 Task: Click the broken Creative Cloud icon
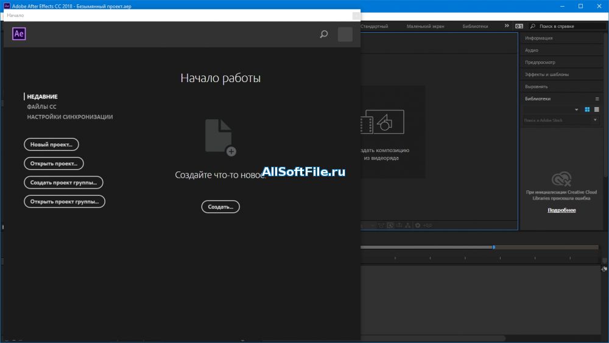[561, 179]
